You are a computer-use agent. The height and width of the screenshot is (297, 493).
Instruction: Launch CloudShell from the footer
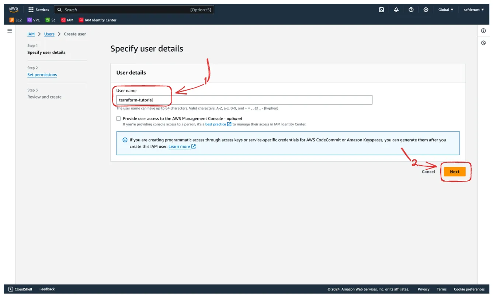20,290
